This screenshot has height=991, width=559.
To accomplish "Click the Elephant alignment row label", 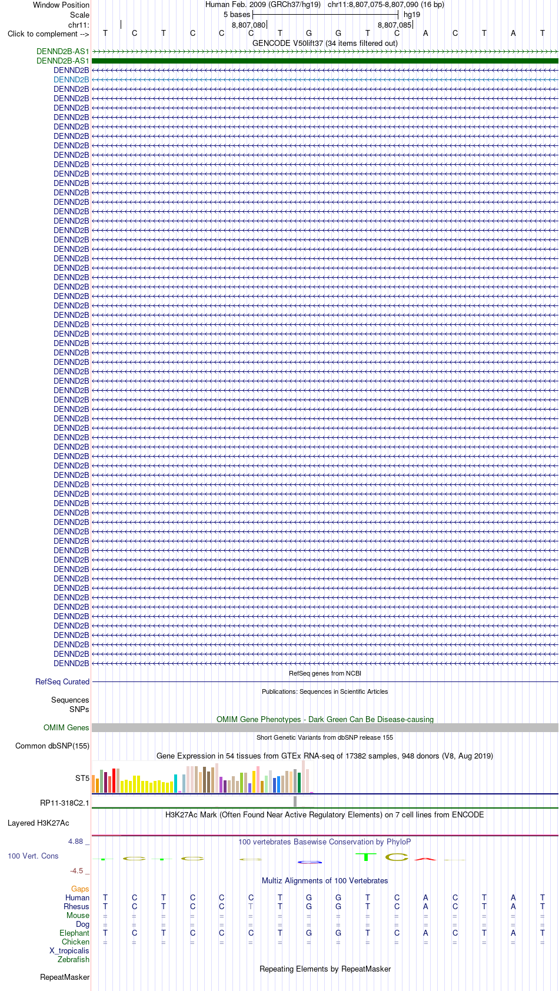I will 74,933.
